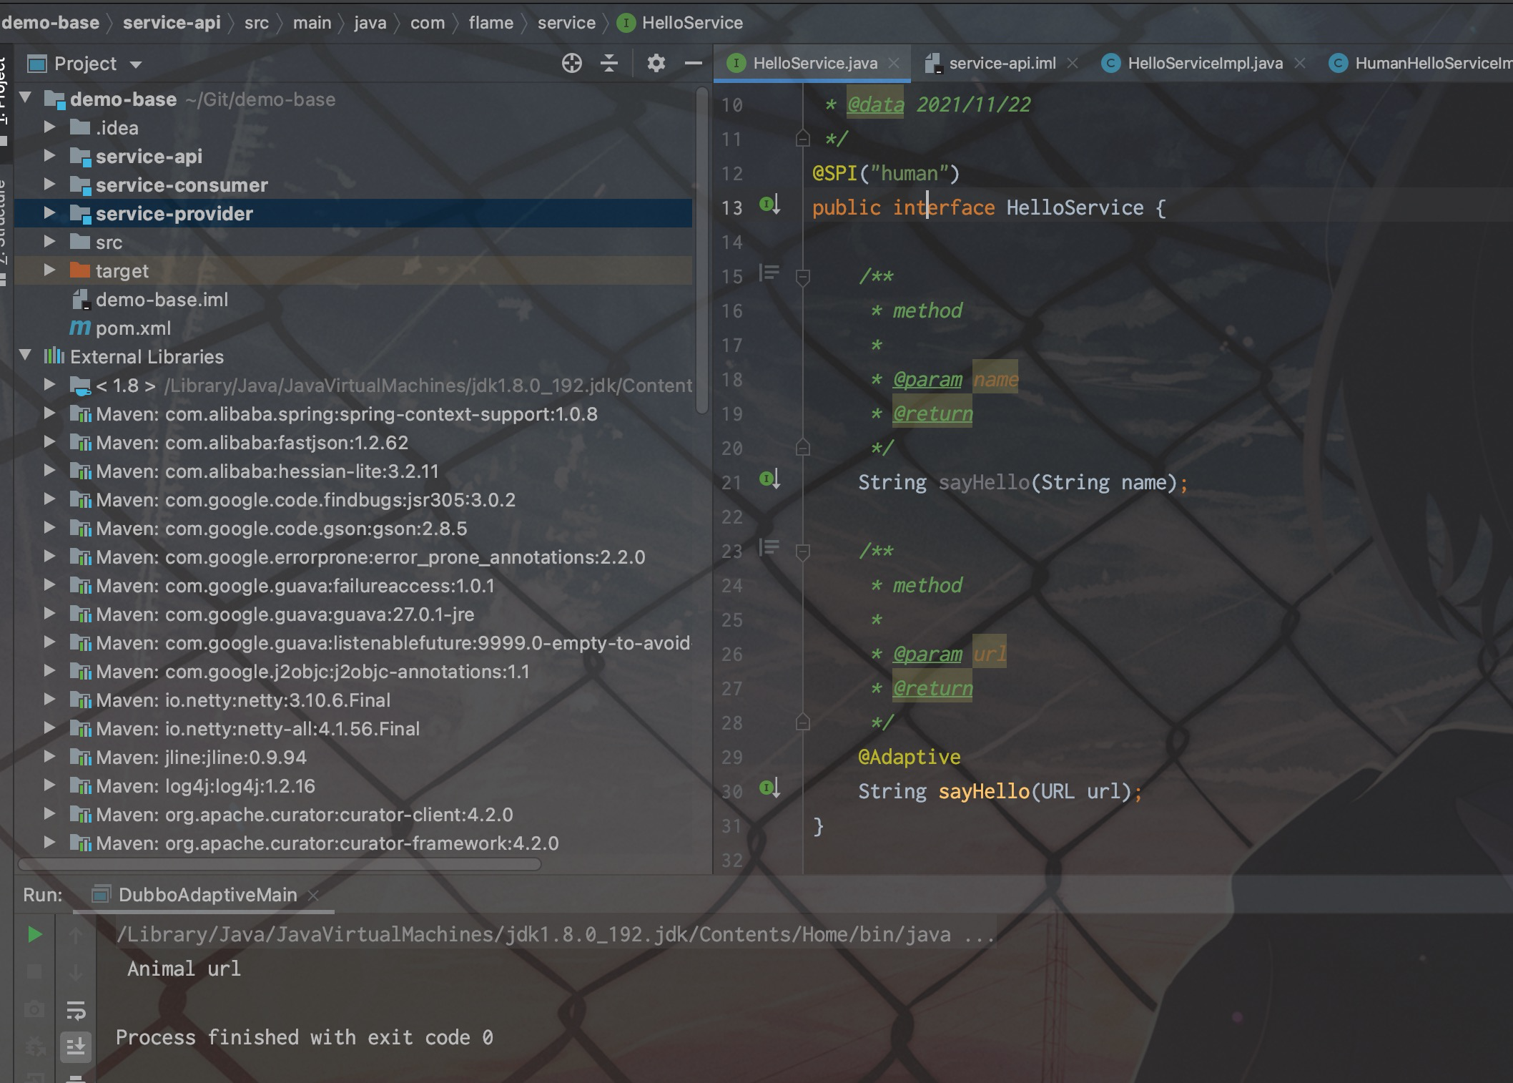Click implementation gutter icon on line 21
This screenshot has width=1513, height=1083.
point(769,480)
